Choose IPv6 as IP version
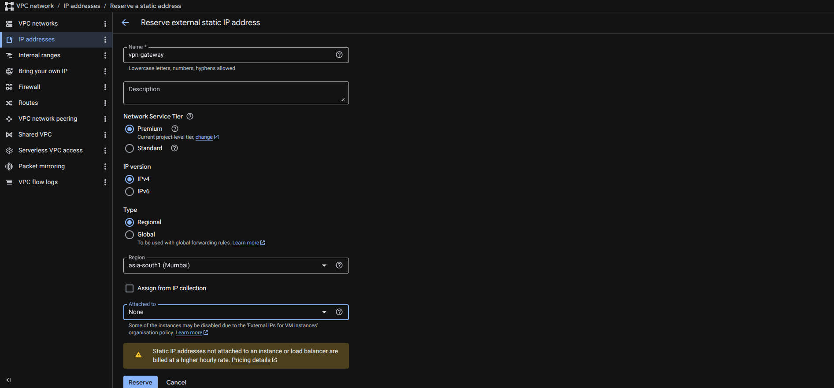This screenshot has height=388, width=834. click(130, 192)
